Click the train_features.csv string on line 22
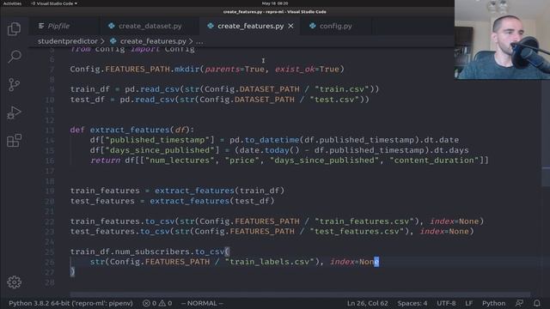 coord(364,221)
